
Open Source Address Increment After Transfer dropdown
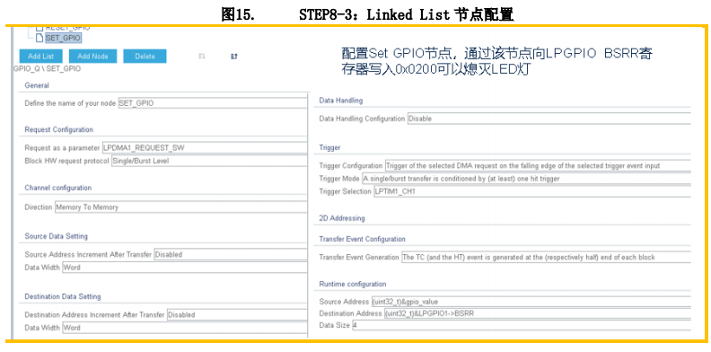[x=231, y=254]
